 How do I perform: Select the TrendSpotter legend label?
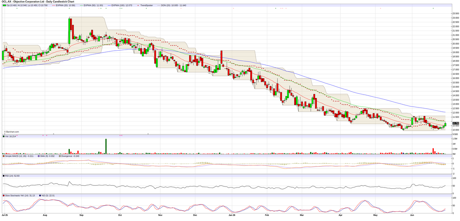[x=147, y=5]
